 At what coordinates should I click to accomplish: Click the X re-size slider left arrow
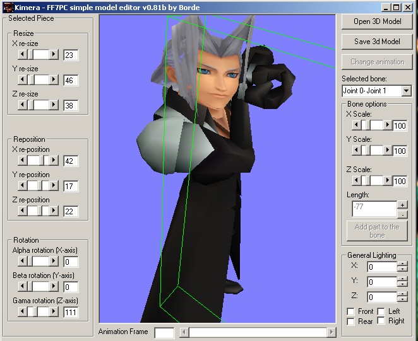point(23,55)
